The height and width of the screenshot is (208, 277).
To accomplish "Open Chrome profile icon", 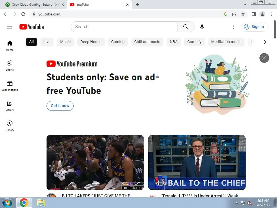I will tap(262, 14).
